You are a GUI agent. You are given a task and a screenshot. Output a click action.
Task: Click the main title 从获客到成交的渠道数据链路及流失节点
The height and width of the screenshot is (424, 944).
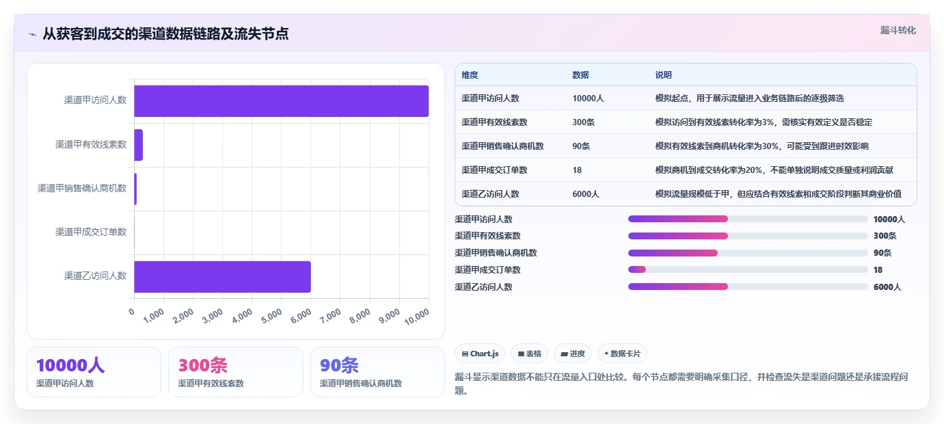pyautogui.click(x=165, y=34)
